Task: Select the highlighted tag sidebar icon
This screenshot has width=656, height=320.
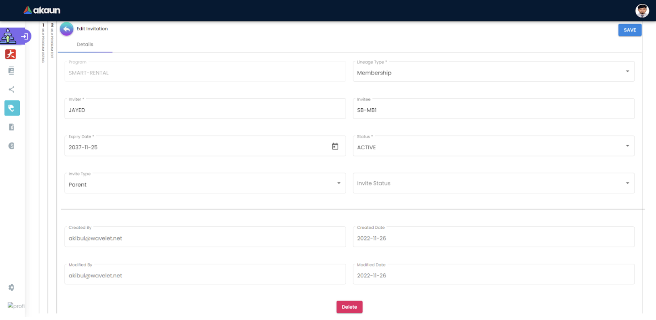Action: pos(12,108)
